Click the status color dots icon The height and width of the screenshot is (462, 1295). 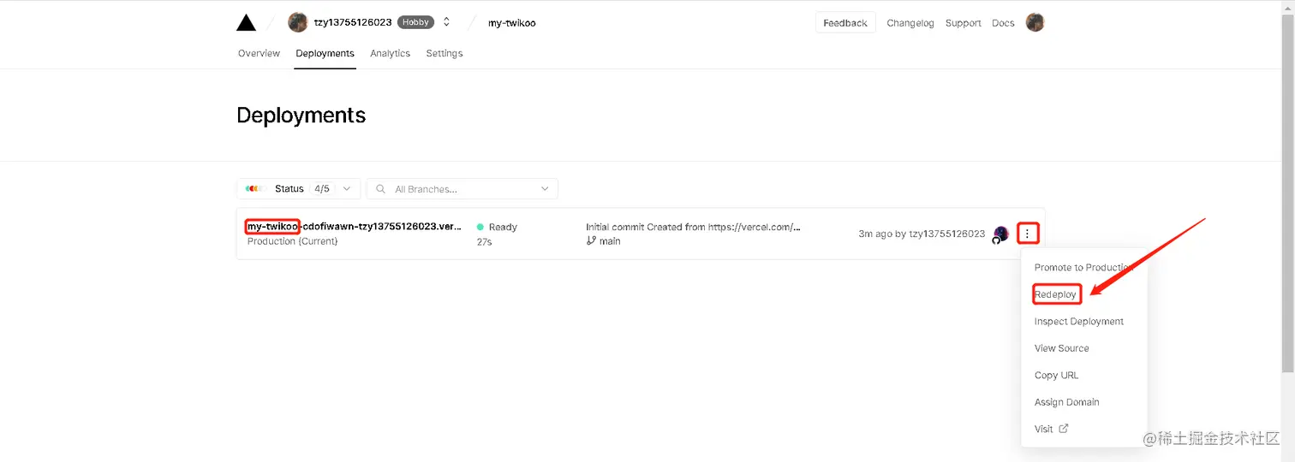pyautogui.click(x=254, y=188)
